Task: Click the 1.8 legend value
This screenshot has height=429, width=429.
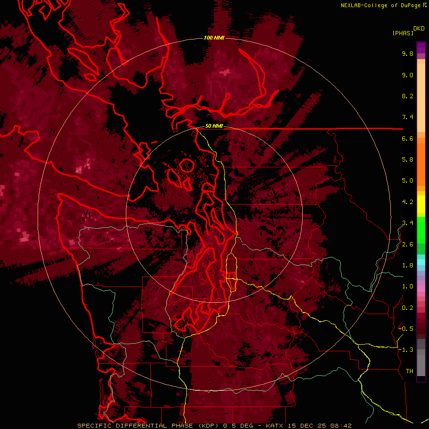Action: point(408,266)
